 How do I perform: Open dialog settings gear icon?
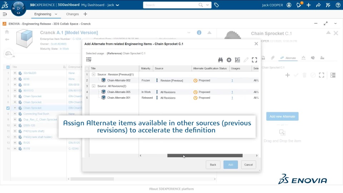229,60
